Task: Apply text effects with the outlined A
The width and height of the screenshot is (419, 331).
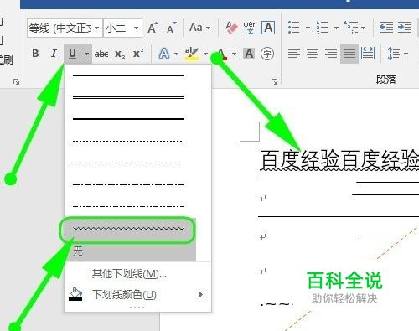Action: coord(164,54)
